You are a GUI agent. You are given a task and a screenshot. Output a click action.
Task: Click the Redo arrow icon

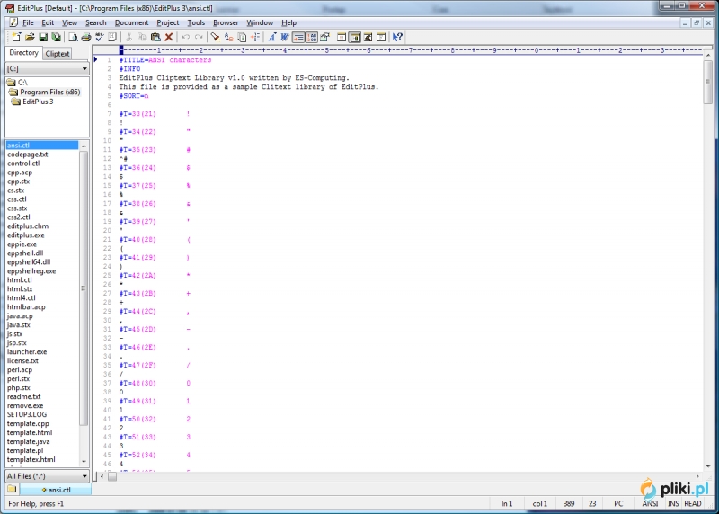(199, 37)
